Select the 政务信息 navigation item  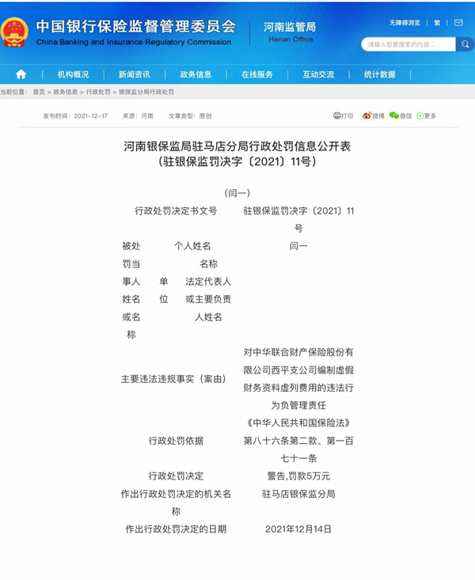[196, 74]
